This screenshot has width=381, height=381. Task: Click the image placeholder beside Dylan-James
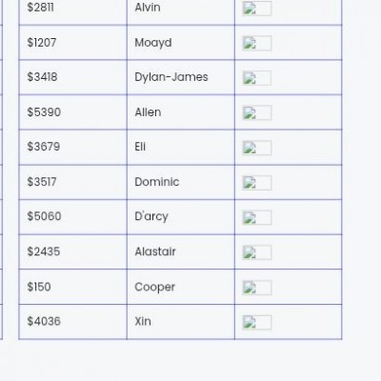[x=257, y=78]
